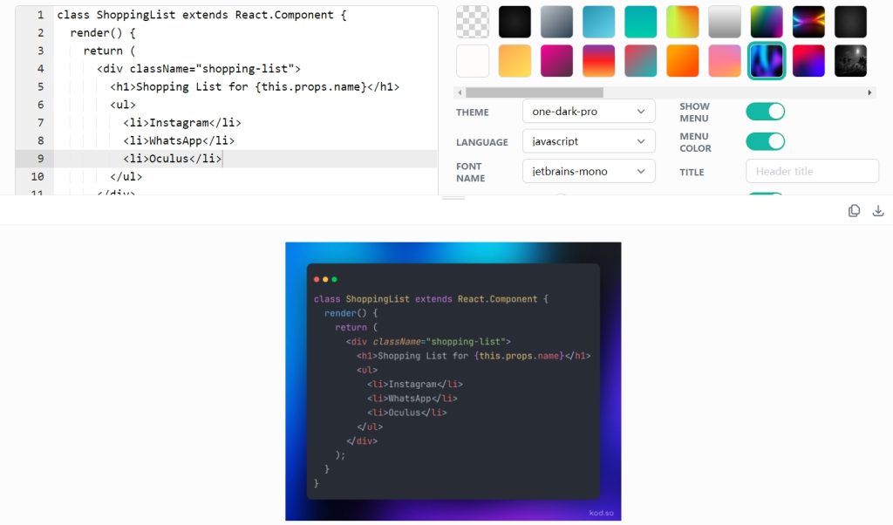Image resolution: width=893 pixels, height=525 pixels.
Task: Open the Language dropdown showing javascript
Action: point(589,141)
